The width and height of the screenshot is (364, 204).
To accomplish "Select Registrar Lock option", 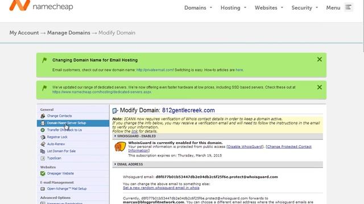I will [57, 137].
